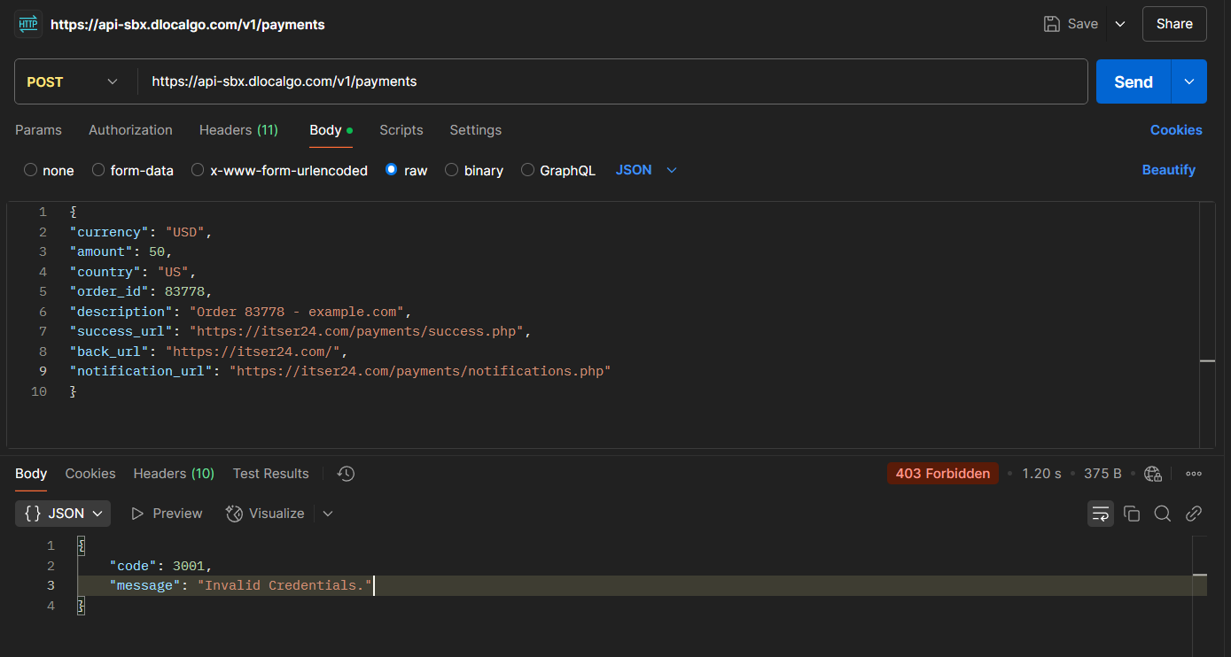The height and width of the screenshot is (657, 1231).
Task: Click the "description" line in request body
Action: [242, 312]
